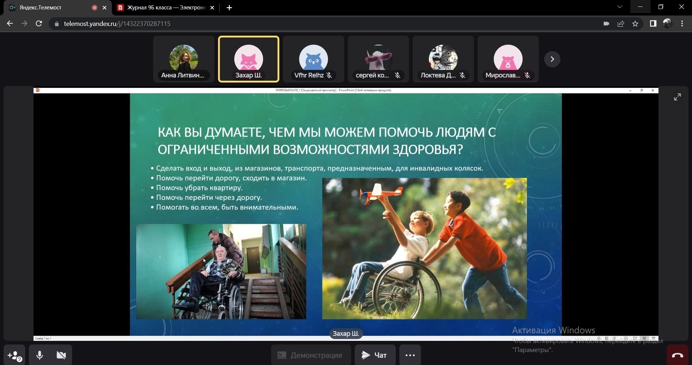Select Захар Ш. participant tile

tap(248, 59)
